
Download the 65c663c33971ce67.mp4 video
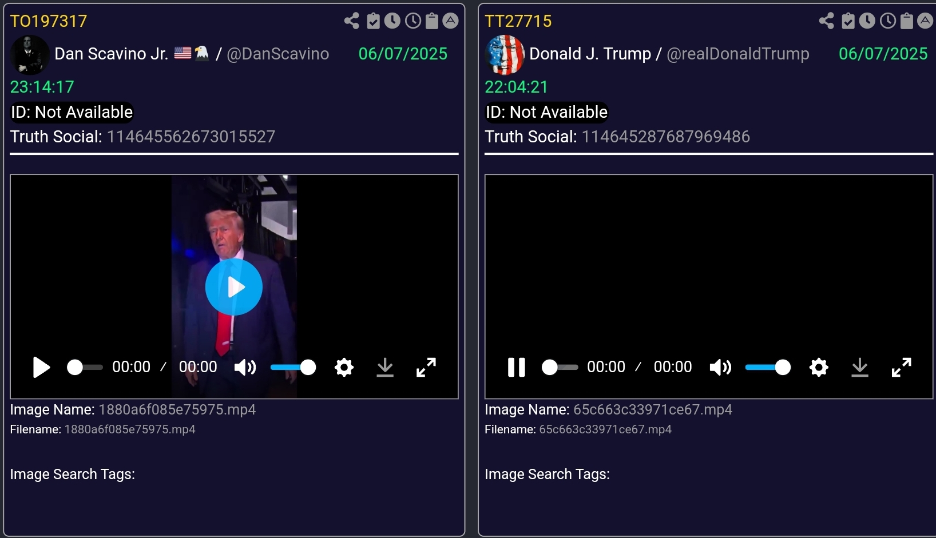860,367
